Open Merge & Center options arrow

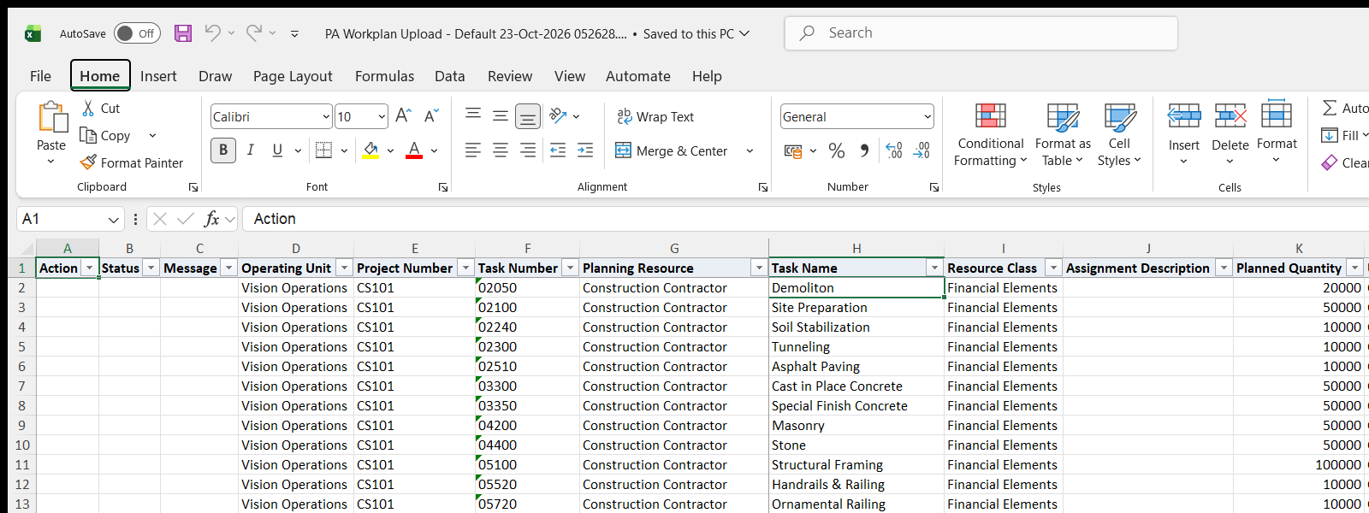750,151
